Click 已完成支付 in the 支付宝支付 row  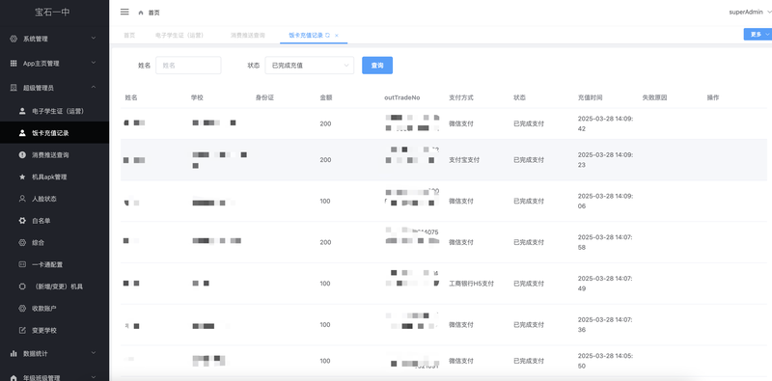click(529, 160)
